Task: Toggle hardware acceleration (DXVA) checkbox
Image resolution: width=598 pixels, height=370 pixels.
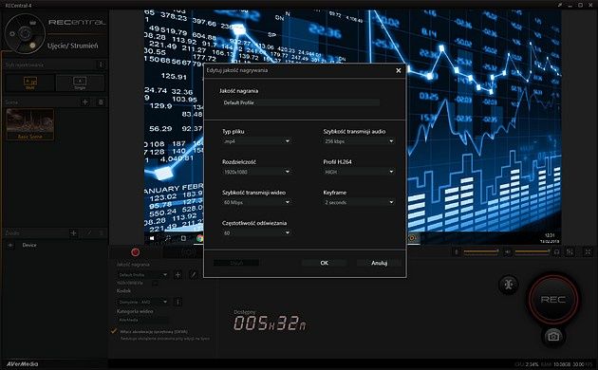Action: pos(114,331)
